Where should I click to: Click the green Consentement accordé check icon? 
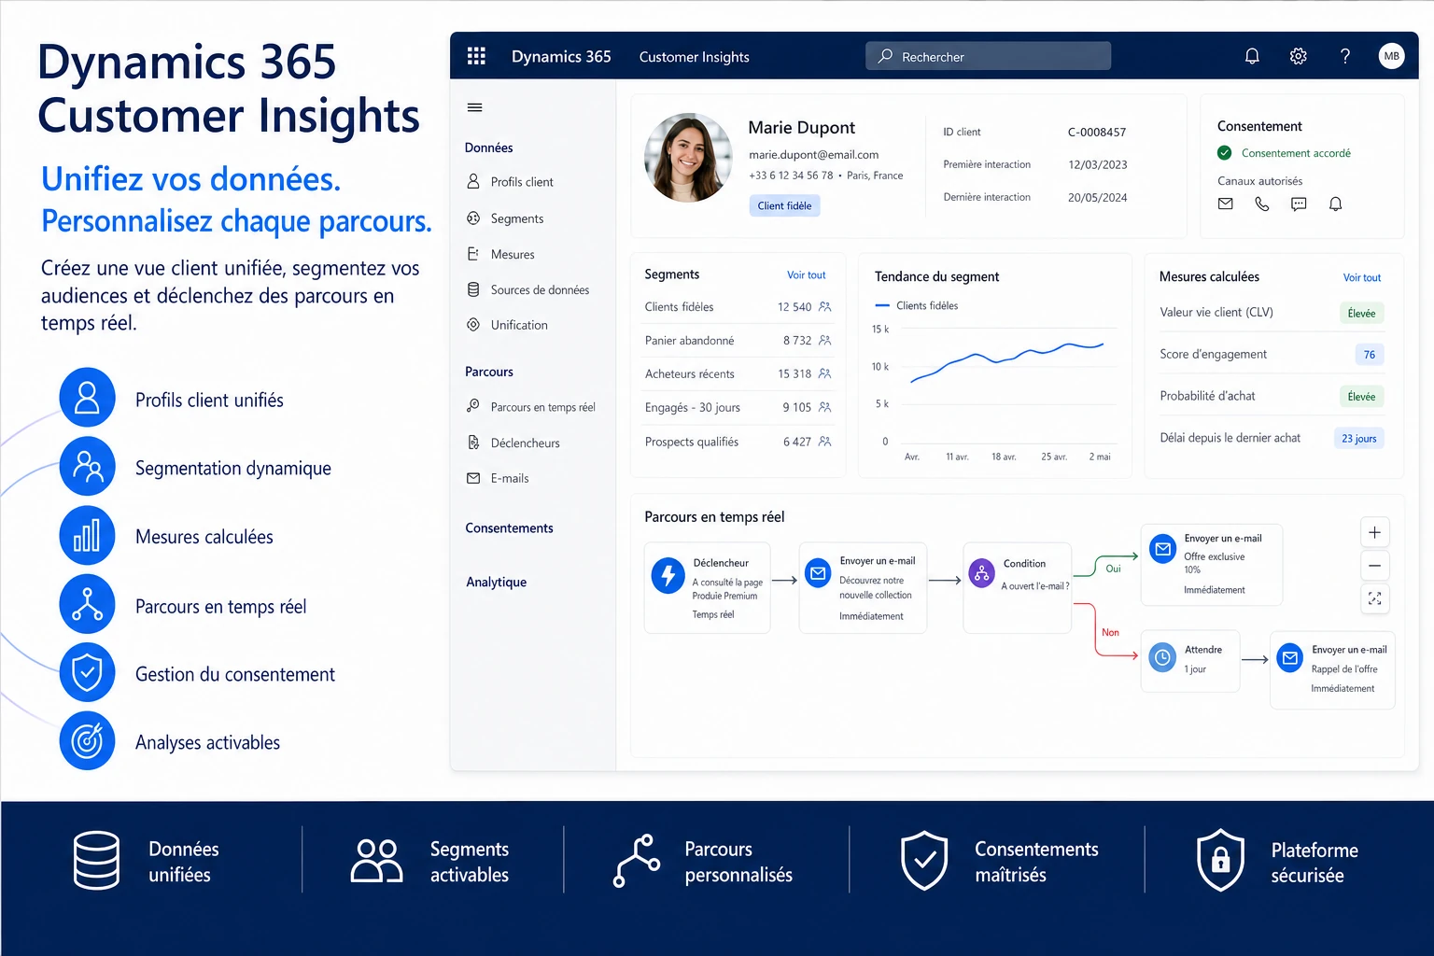click(x=1225, y=153)
